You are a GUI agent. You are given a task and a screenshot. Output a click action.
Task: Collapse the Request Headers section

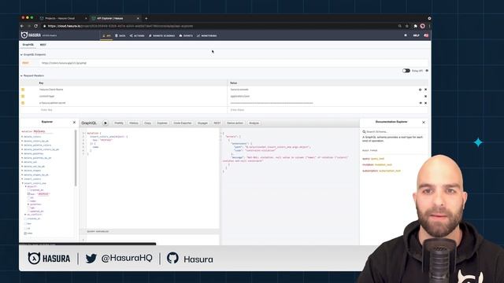(32, 75)
